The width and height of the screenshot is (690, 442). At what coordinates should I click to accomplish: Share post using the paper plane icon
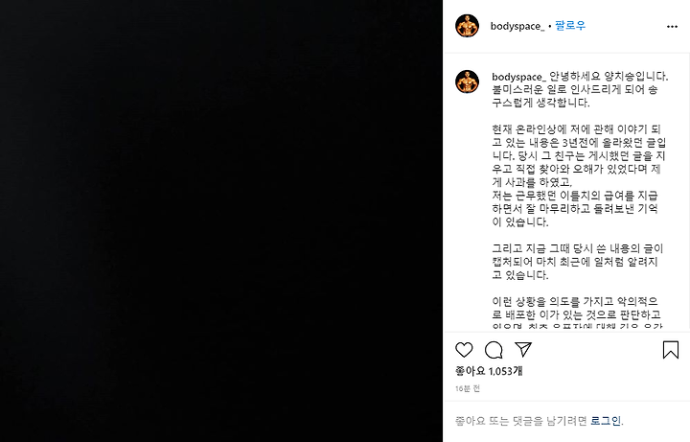(523, 350)
